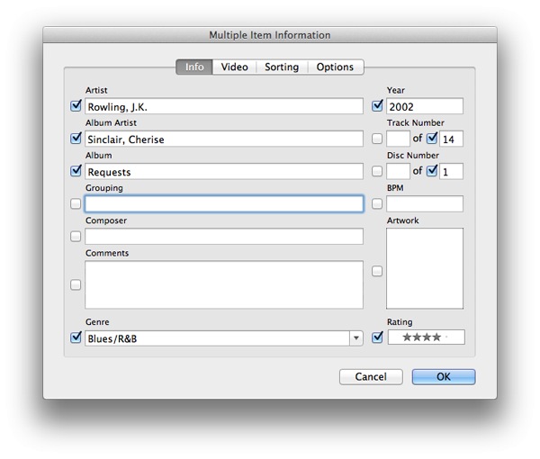Uncheck the Rating checkbox
This screenshot has width=540, height=459.
pyautogui.click(x=377, y=337)
